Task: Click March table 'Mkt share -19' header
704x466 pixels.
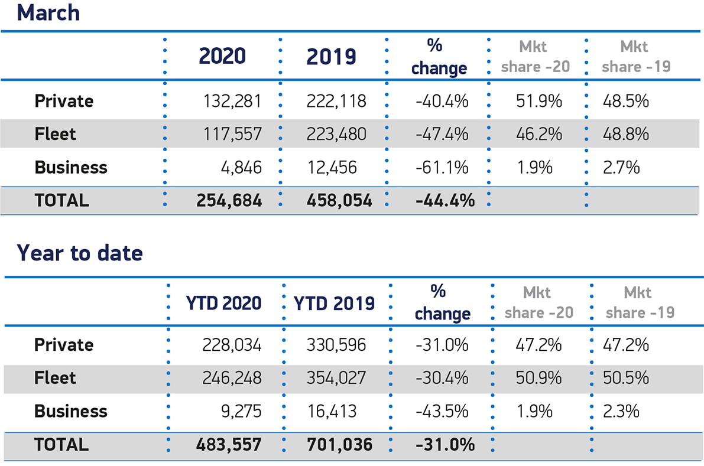Action: tap(636, 57)
